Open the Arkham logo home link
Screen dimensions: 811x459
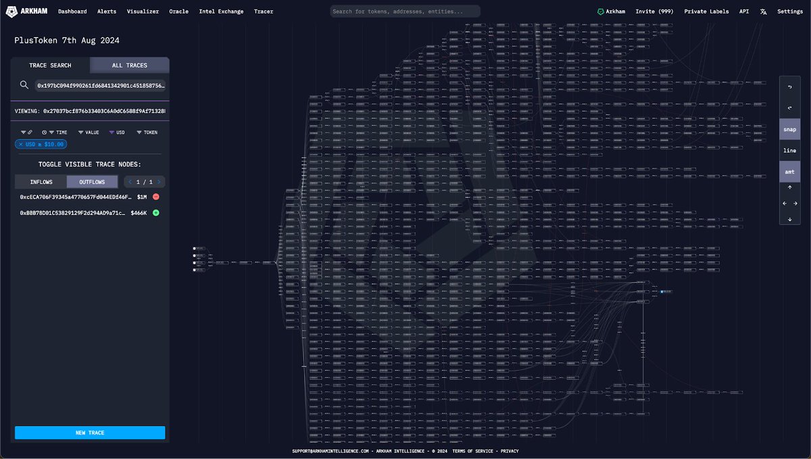[27, 11]
